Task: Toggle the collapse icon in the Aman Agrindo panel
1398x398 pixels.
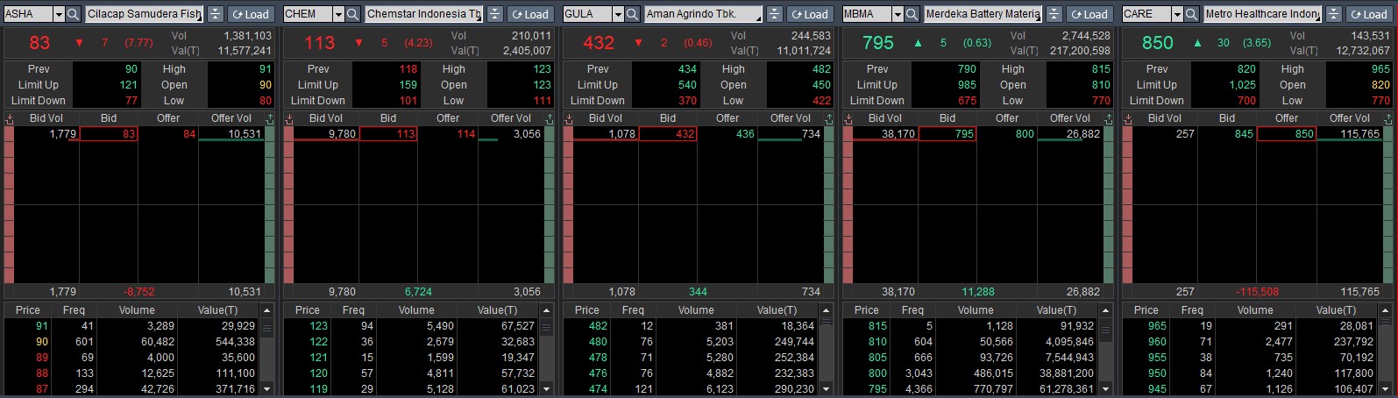Action: tap(775, 14)
